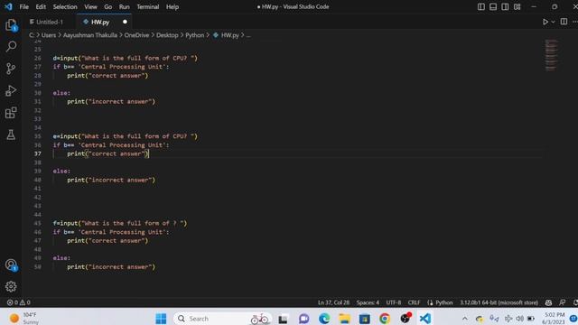The height and width of the screenshot is (325, 578).
Task: Click the Users breadcrumb
Action: tap(48, 35)
